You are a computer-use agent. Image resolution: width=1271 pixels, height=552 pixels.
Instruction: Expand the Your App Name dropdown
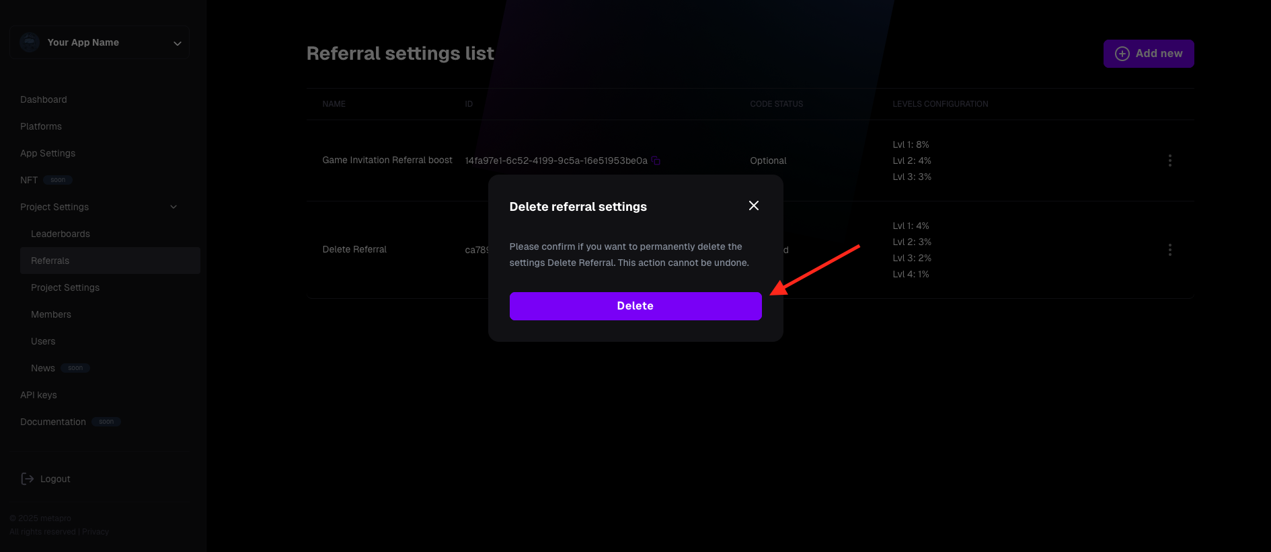pyautogui.click(x=178, y=43)
